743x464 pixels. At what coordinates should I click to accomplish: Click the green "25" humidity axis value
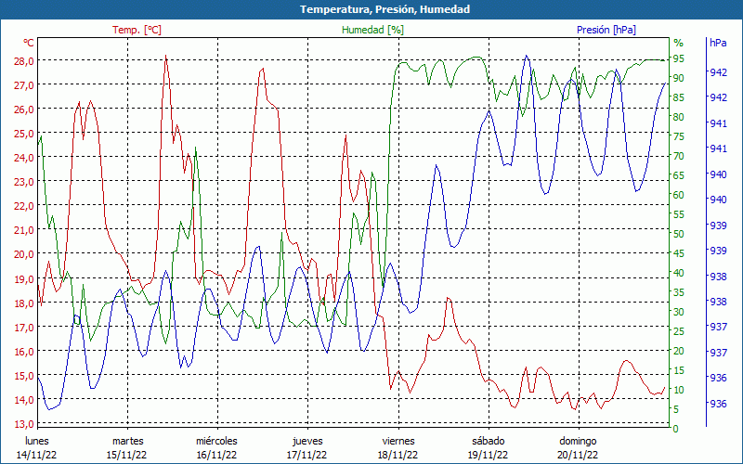(x=679, y=331)
